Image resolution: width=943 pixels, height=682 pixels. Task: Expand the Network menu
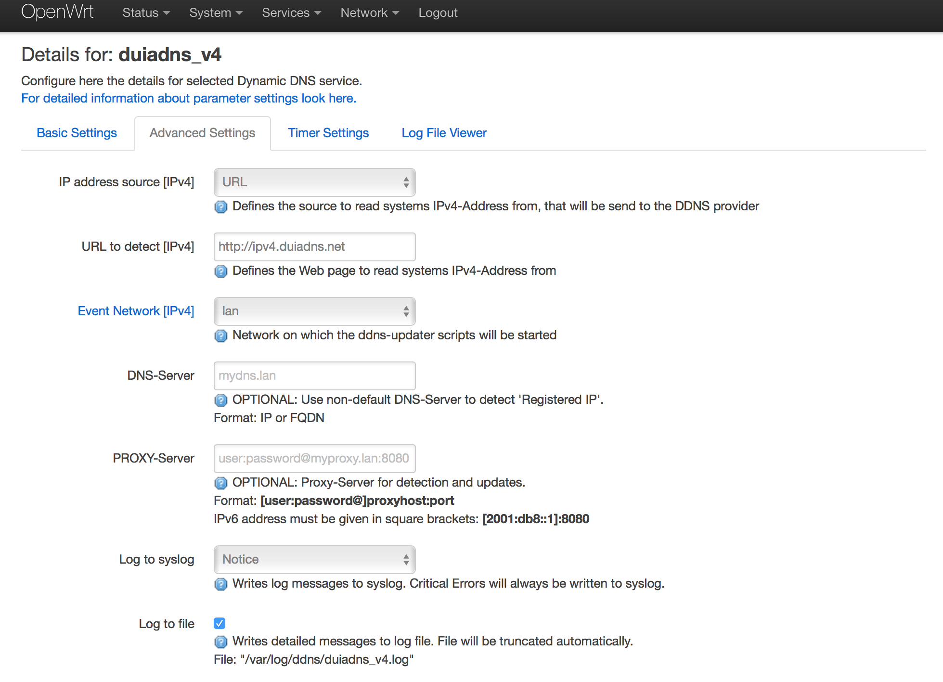coord(370,13)
